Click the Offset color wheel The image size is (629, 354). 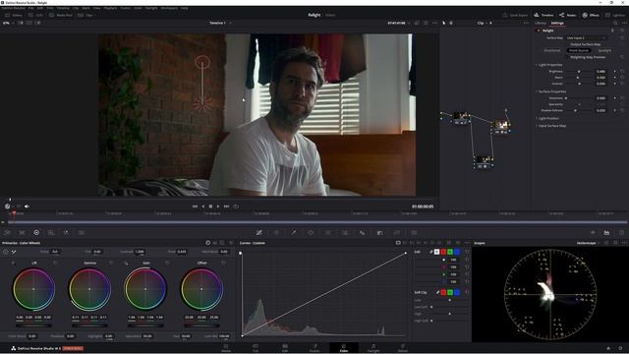click(201, 289)
